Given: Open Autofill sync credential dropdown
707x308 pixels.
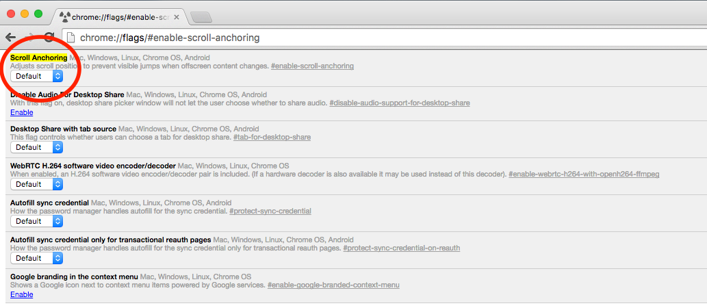Looking at the screenshot, I should click(x=36, y=221).
